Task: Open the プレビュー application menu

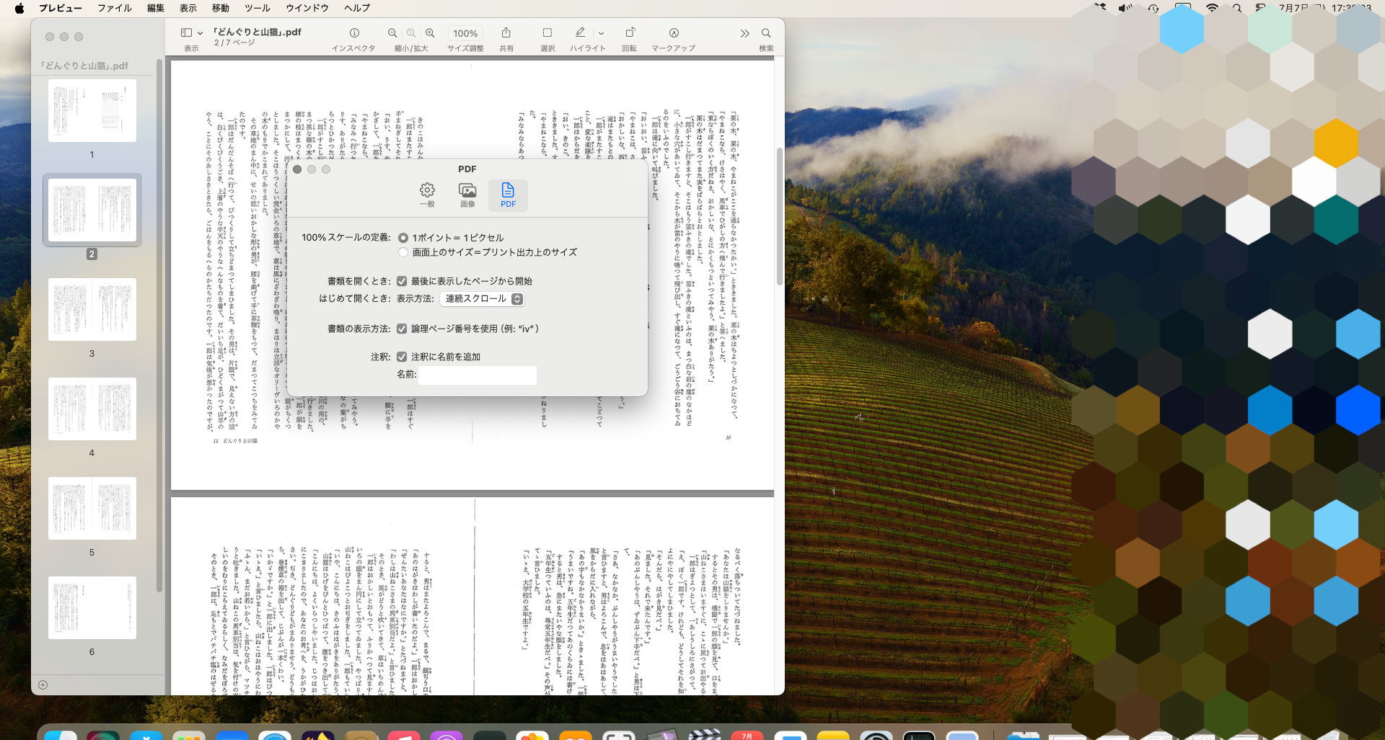Action: click(x=61, y=8)
